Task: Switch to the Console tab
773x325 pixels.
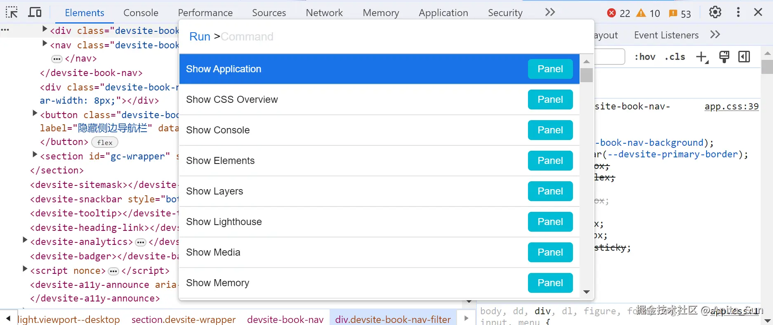Action: pos(141,13)
